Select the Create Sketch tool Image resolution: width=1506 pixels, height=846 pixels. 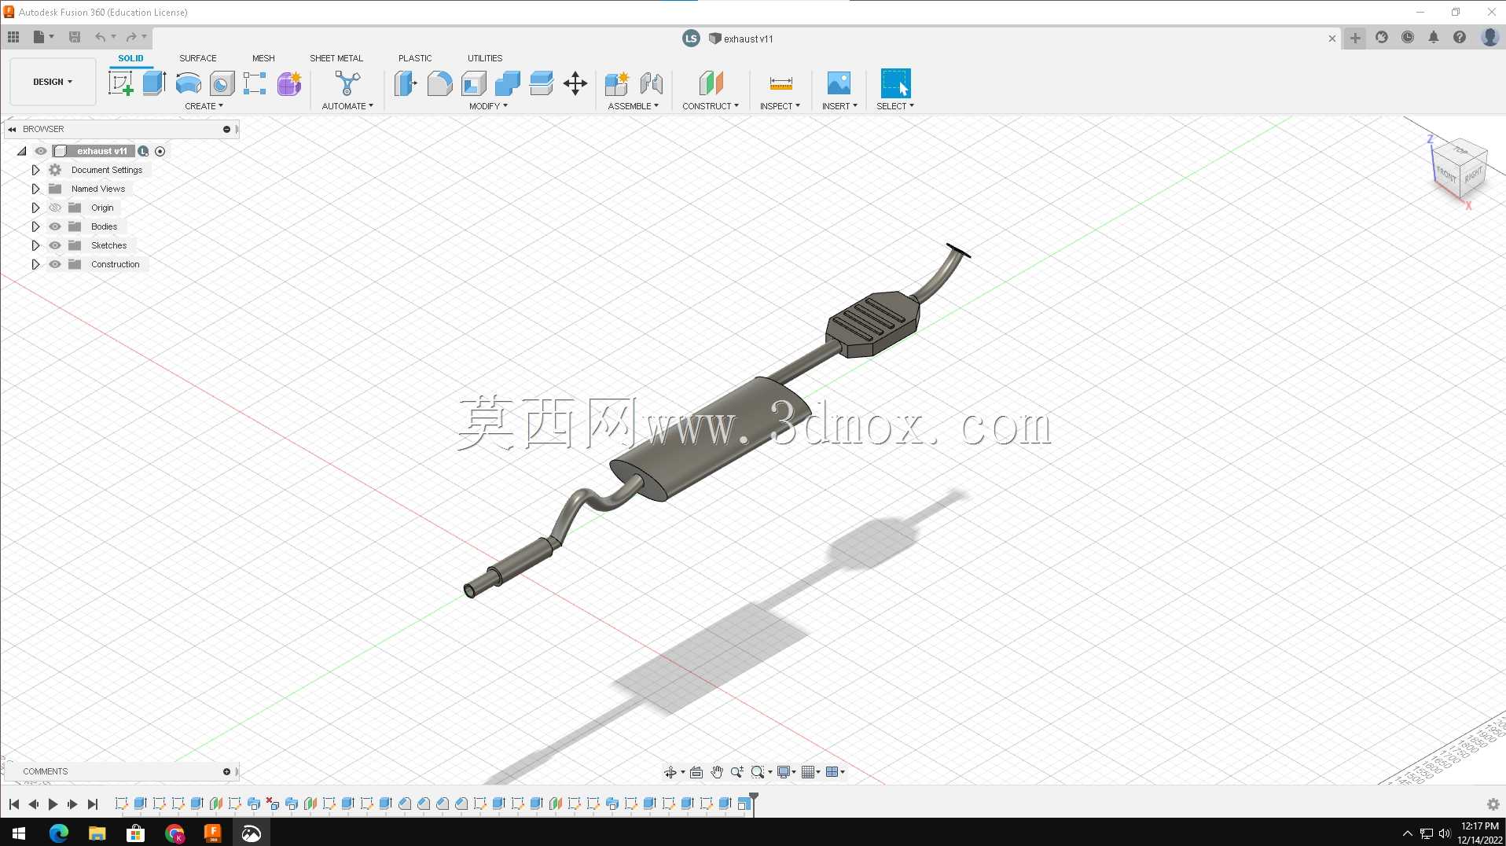[x=120, y=83]
